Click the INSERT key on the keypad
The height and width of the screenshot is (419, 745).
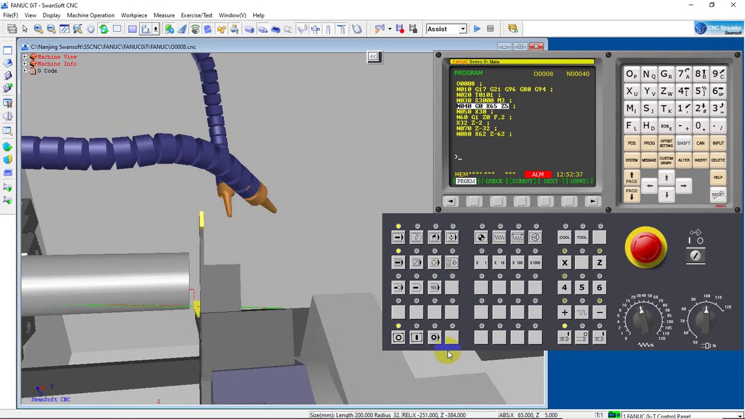pos(701,161)
